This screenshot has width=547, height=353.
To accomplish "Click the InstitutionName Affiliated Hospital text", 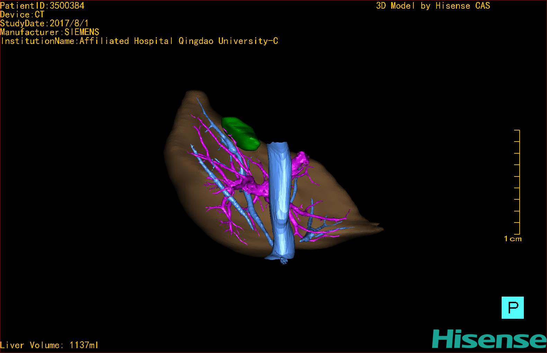I will (139, 41).
